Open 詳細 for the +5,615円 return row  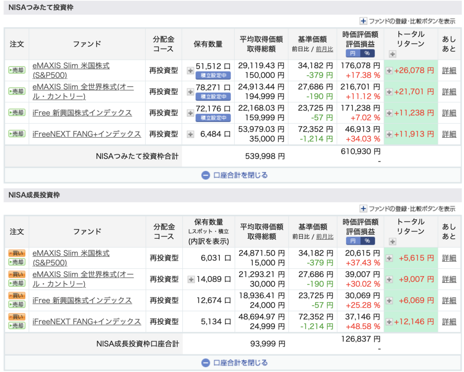click(x=449, y=258)
